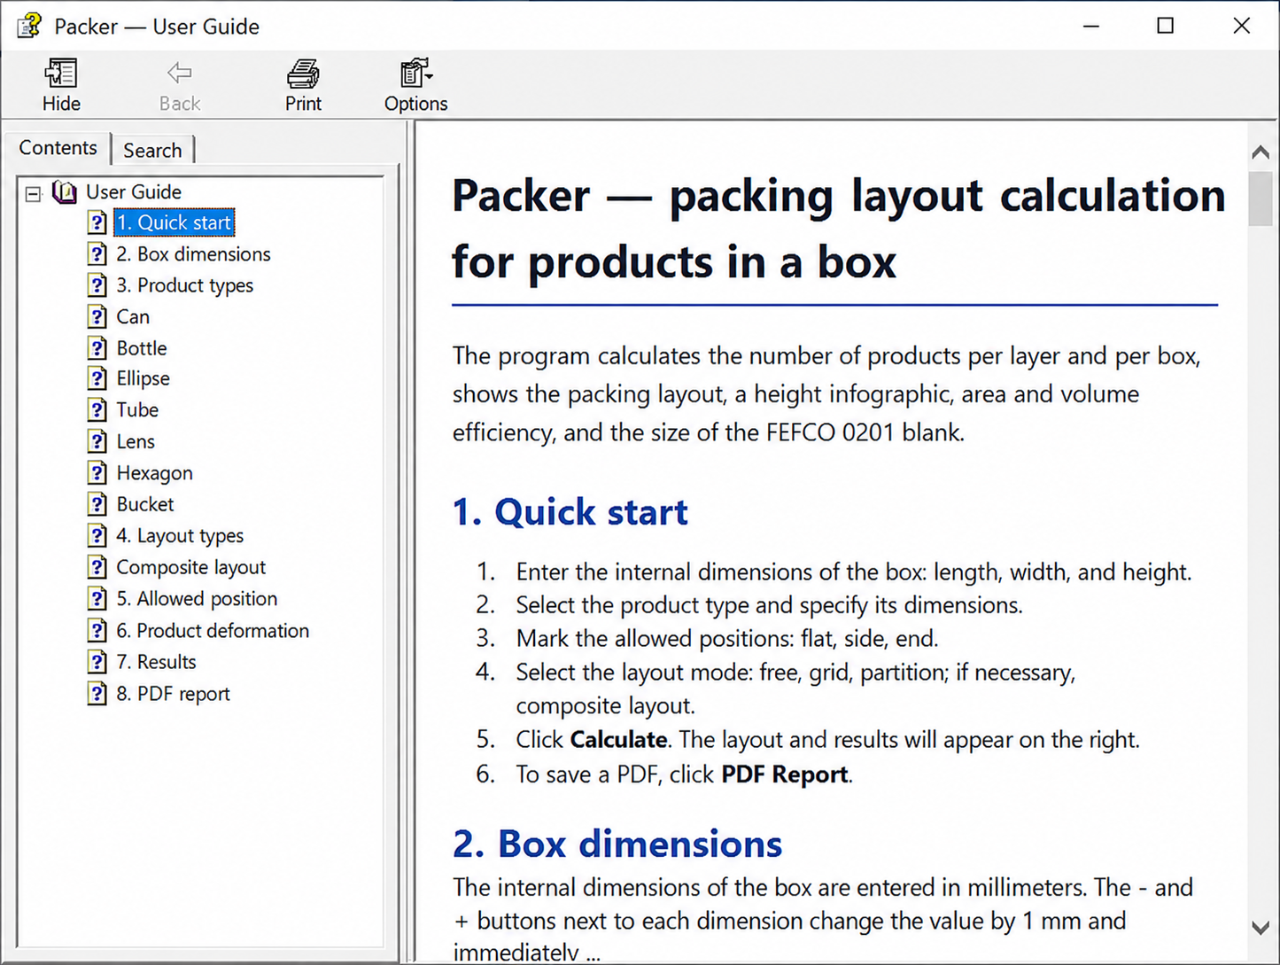The height and width of the screenshot is (965, 1280).
Task: Open the '1. Quick start' topic
Action: [175, 222]
